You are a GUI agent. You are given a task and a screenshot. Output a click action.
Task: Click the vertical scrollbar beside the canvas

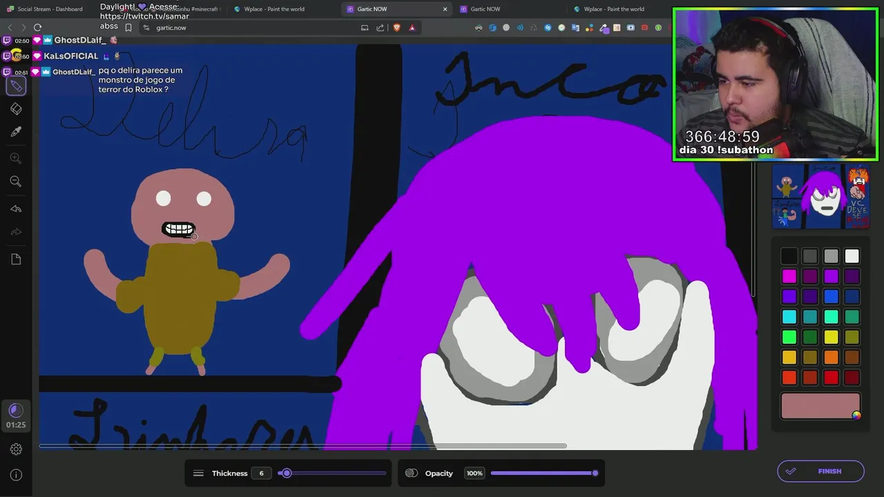coord(754,228)
